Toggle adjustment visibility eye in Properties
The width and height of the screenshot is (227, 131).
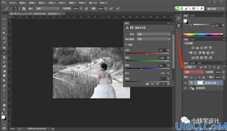tap(163, 84)
